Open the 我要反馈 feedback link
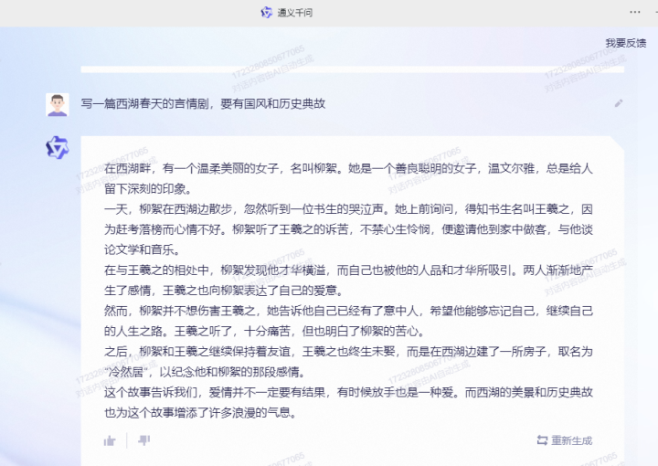 pos(625,43)
